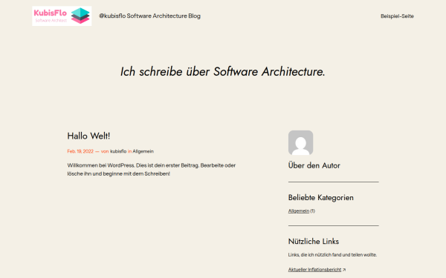Open the Beispiel-Seite menu item

pos(397,16)
